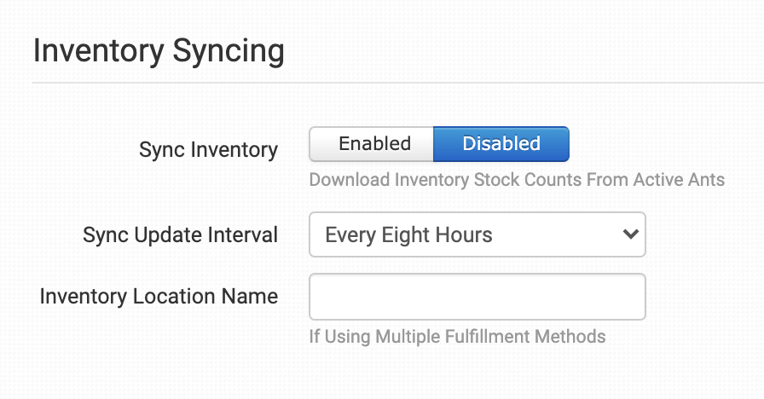Switch Sync Inventory to Enabled
Viewport: 764px width, 399px height.
(373, 144)
